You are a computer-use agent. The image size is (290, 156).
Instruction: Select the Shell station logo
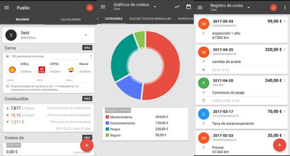[x=12, y=70]
